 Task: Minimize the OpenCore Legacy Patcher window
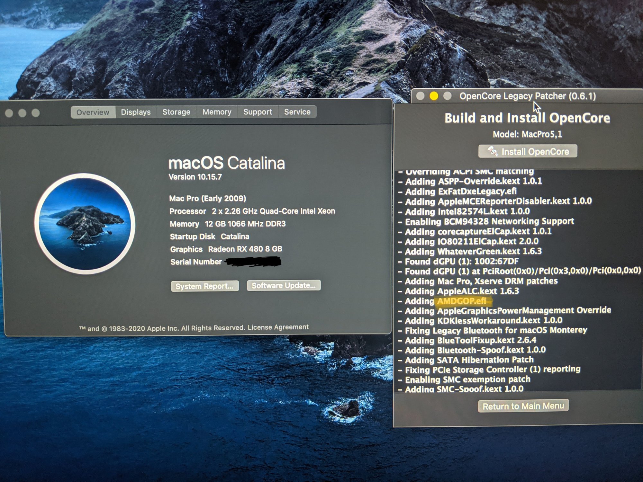[434, 96]
